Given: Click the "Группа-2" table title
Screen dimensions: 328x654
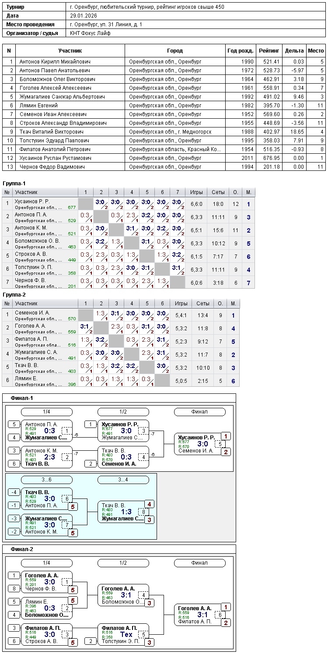Looking at the screenshot, I should [14, 295].
